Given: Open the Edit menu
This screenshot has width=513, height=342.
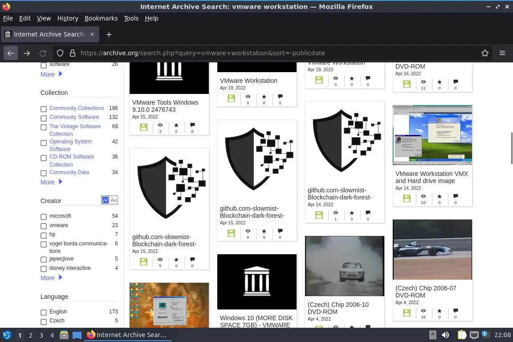Looking at the screenshot, I should click(x=25, y=18).
